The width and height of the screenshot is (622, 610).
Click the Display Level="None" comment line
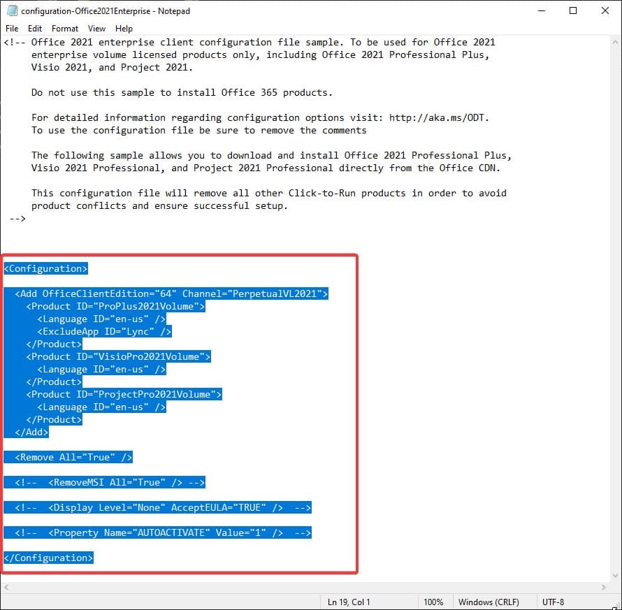click(x=163, y=507)
